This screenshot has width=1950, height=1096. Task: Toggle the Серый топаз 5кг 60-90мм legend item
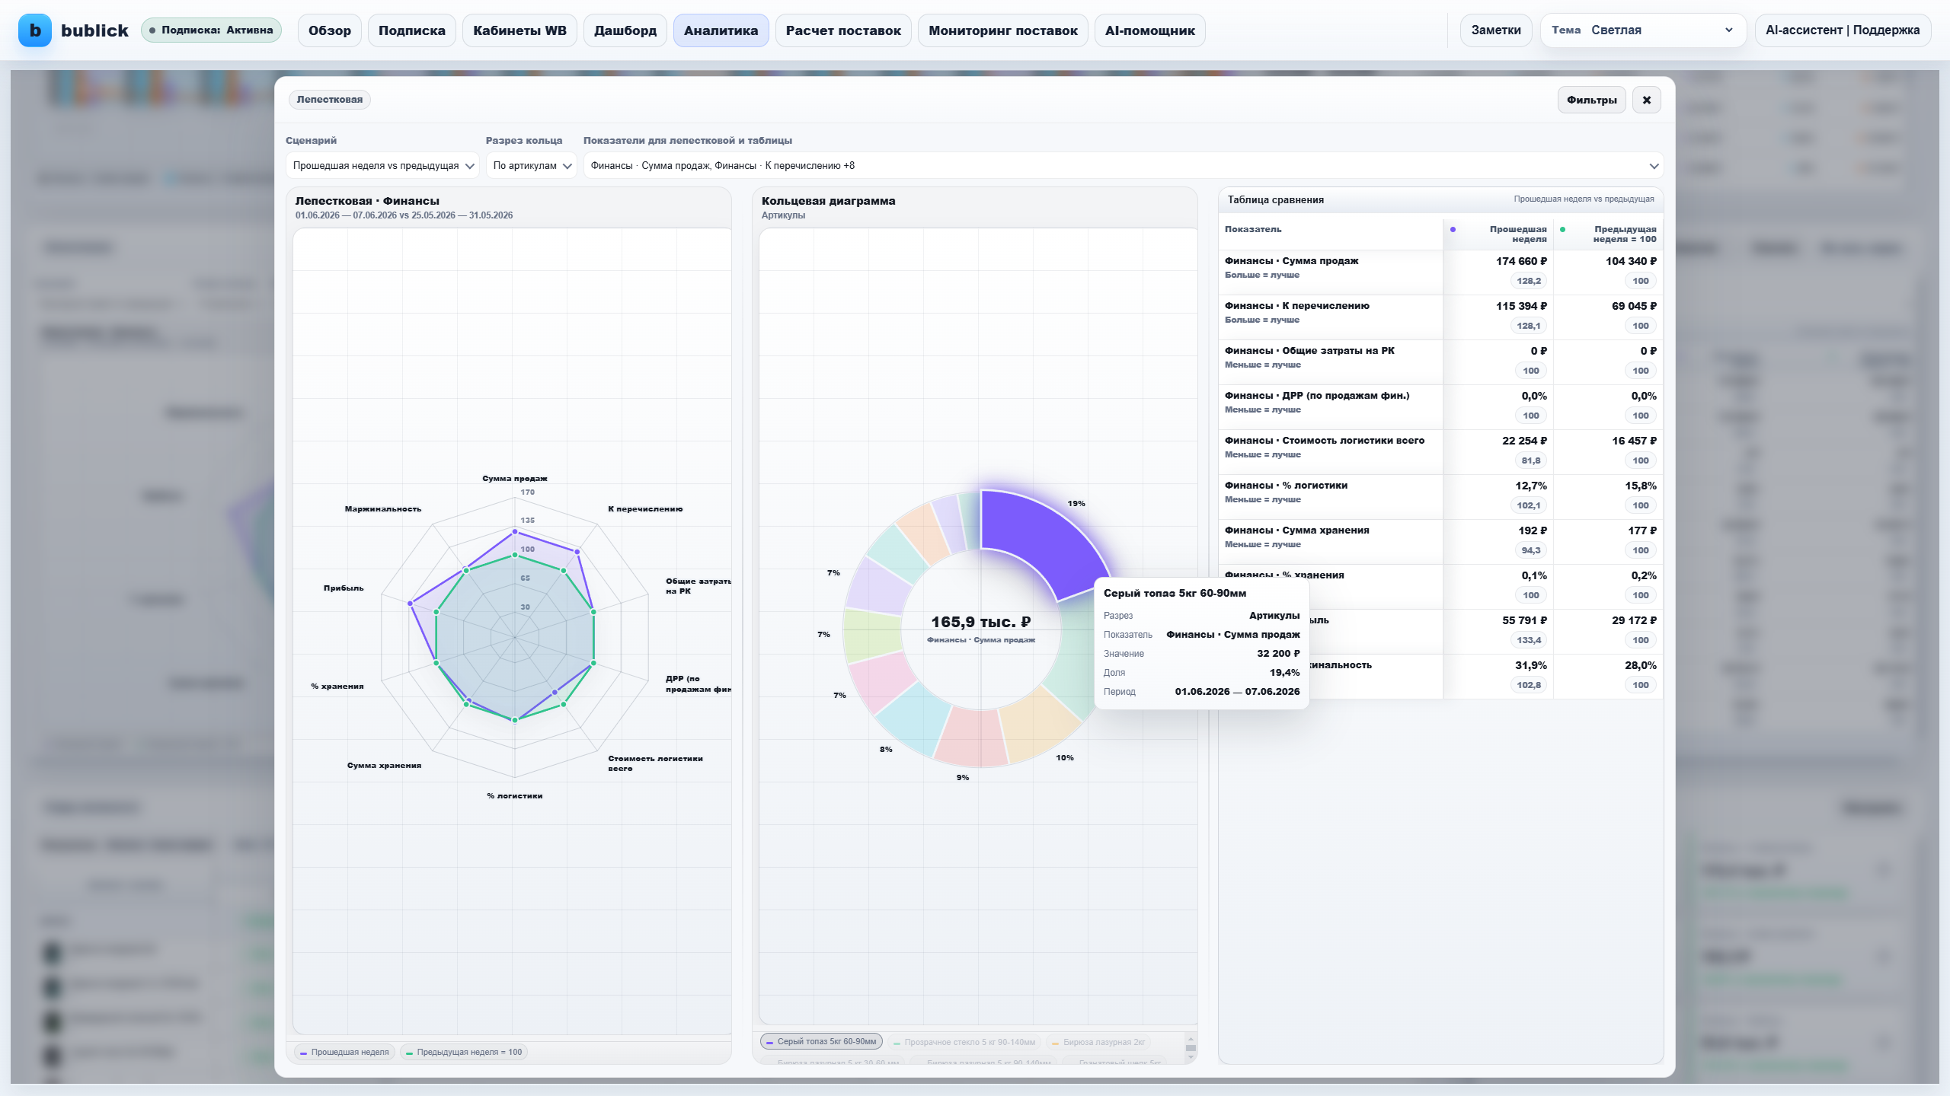821,1041
